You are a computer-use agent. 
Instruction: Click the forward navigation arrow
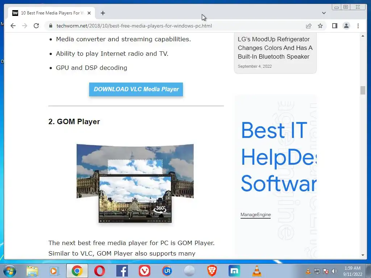pos(25,26)
